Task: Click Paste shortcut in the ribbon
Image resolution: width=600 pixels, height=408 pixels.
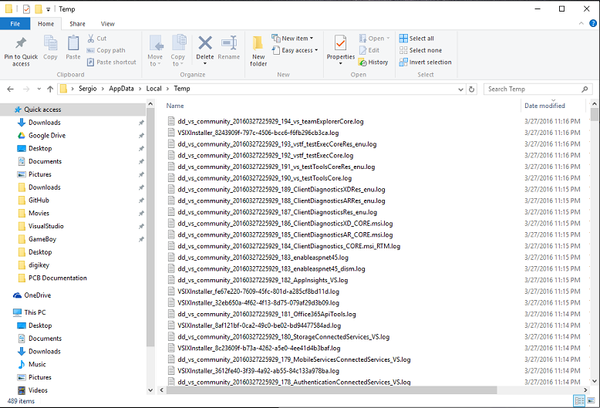Action: tap(112, 62)
